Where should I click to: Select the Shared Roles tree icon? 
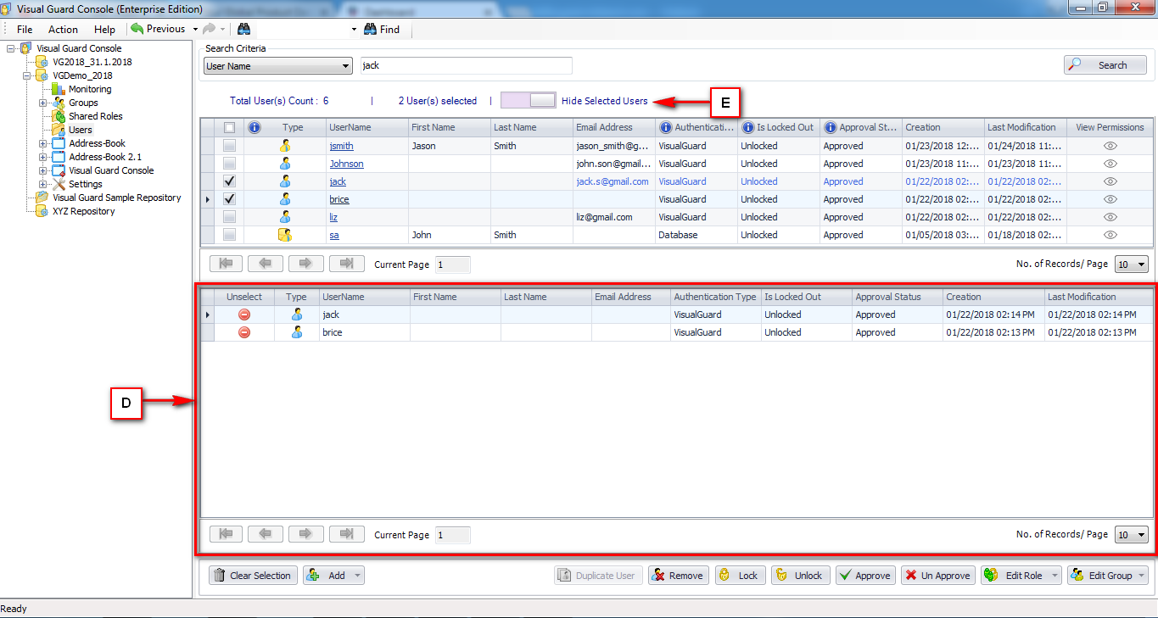coord(59,116)
